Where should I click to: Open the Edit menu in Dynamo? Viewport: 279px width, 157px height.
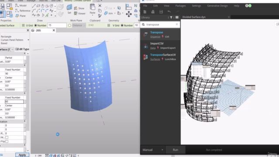pos(156,6)
